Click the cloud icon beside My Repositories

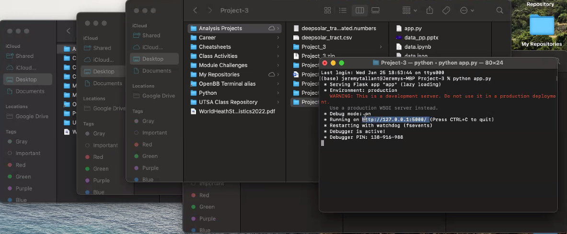(x=272, y=74)
